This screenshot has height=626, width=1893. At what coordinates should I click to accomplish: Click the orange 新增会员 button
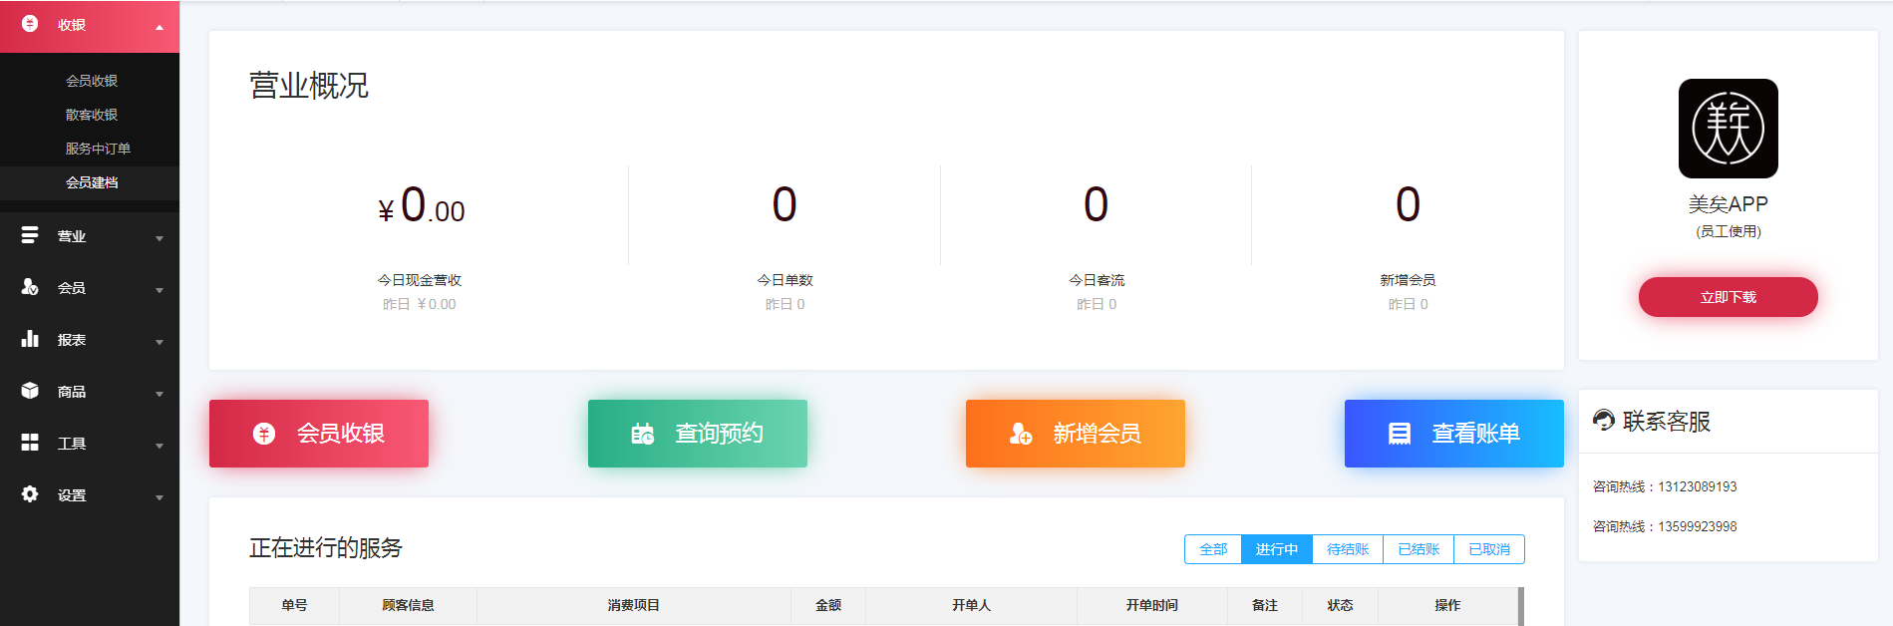coord(1076,434)
